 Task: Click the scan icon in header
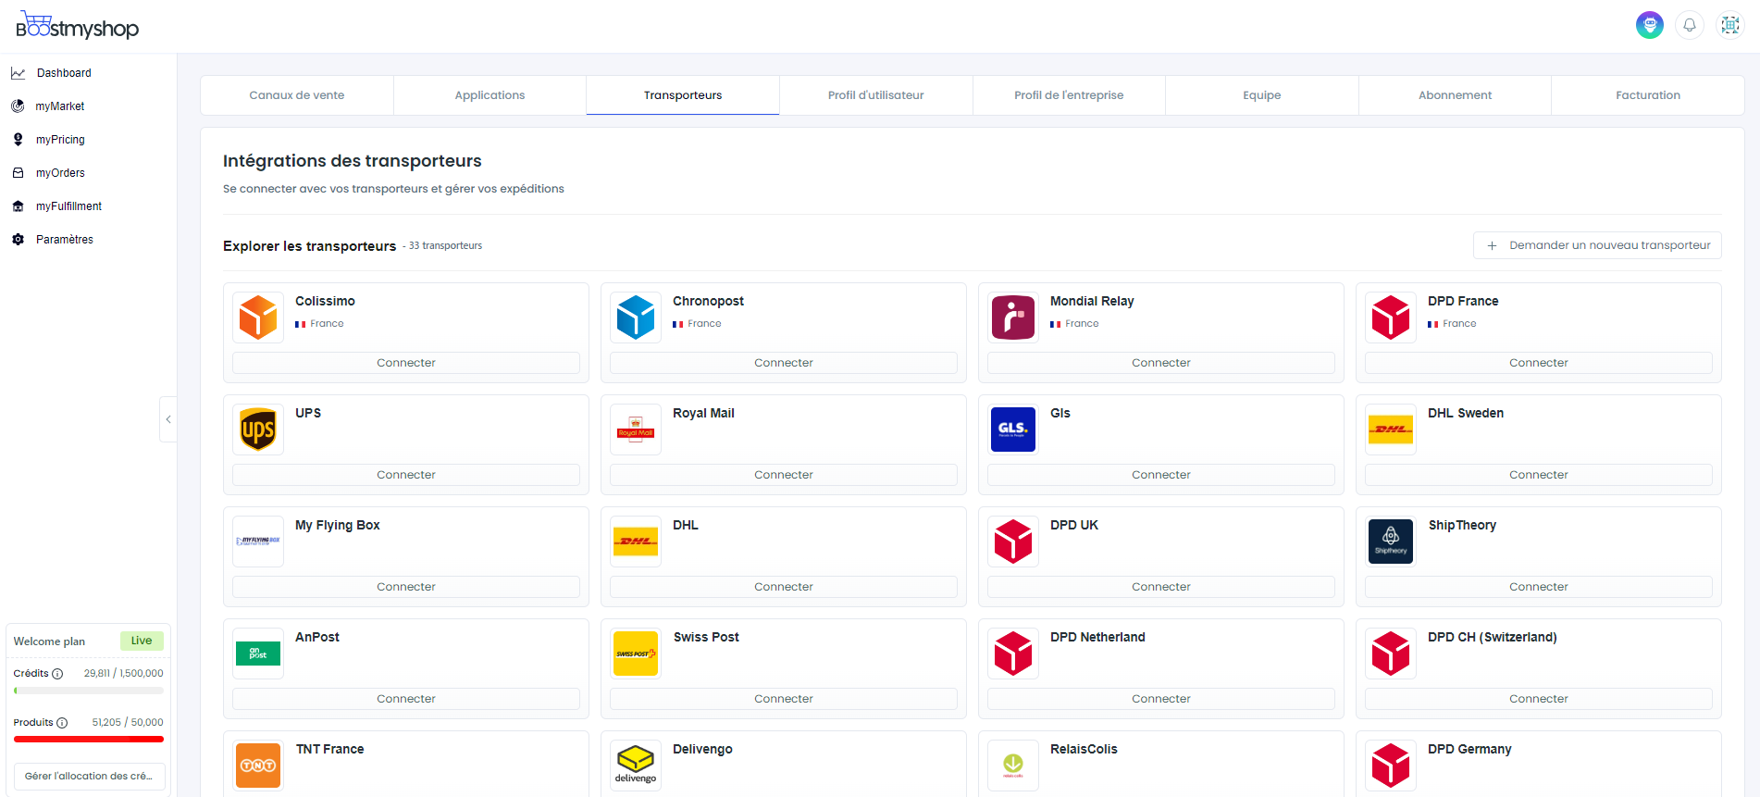[1729, 25]
